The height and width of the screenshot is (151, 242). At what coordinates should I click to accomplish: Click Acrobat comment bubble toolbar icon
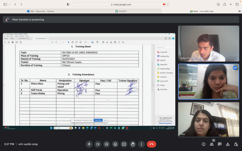(x=103, y=42)
